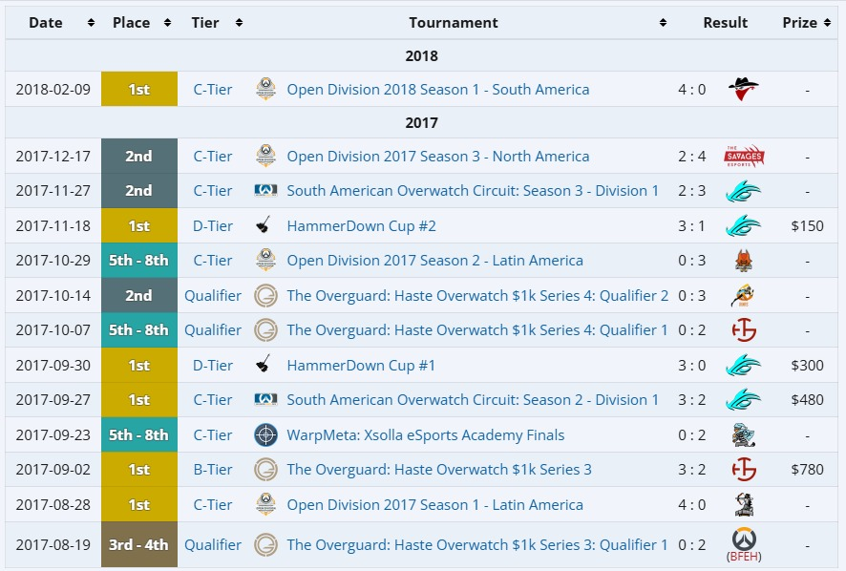Screen dimensions: 846x571
Task: Open Open Division 2017 Season 3 - North America link
Action: click(437, 156)
